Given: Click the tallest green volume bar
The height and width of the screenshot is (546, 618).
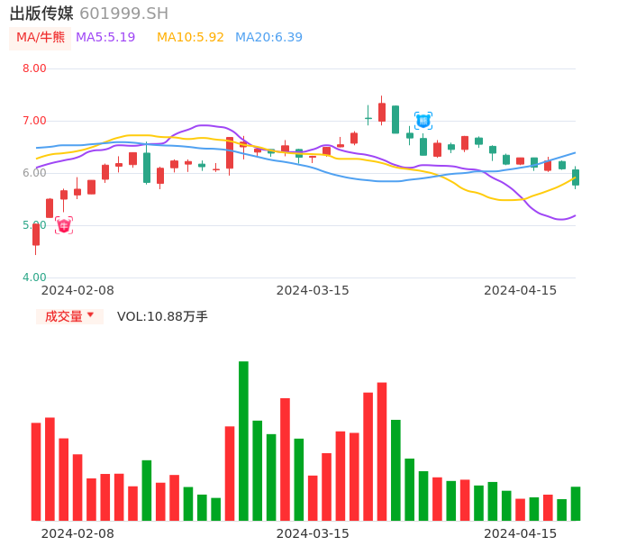Looking at the screenshot, I should (243, 441).
